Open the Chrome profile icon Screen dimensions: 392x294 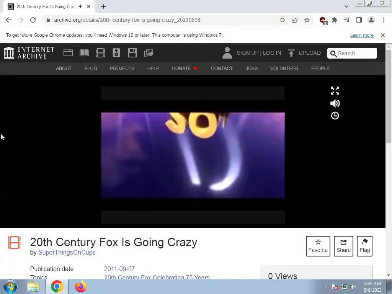click(x=371, y=20)
